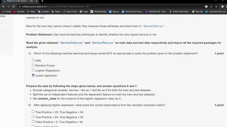Switch to Python for Data Science tab
This screenshot has width=227, height=127.
20,1
